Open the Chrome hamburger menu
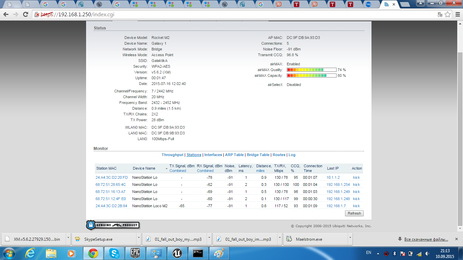Screen dimensions: 463x260 pyautogui.click(x=457, y=15)
